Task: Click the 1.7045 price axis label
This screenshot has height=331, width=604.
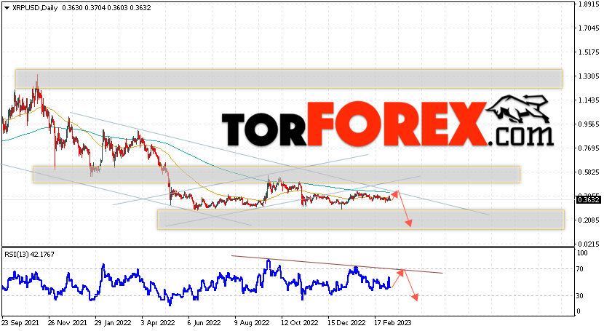Action: coord(589,28)
